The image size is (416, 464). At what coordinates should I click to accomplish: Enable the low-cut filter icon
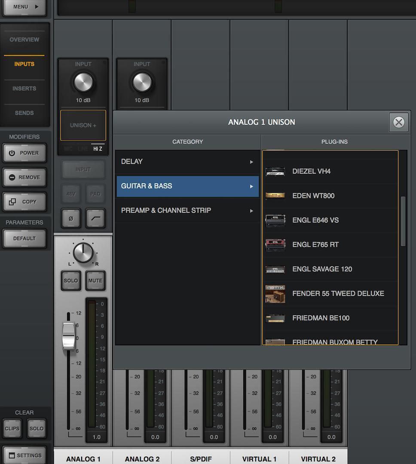click(x=95, y=218)
